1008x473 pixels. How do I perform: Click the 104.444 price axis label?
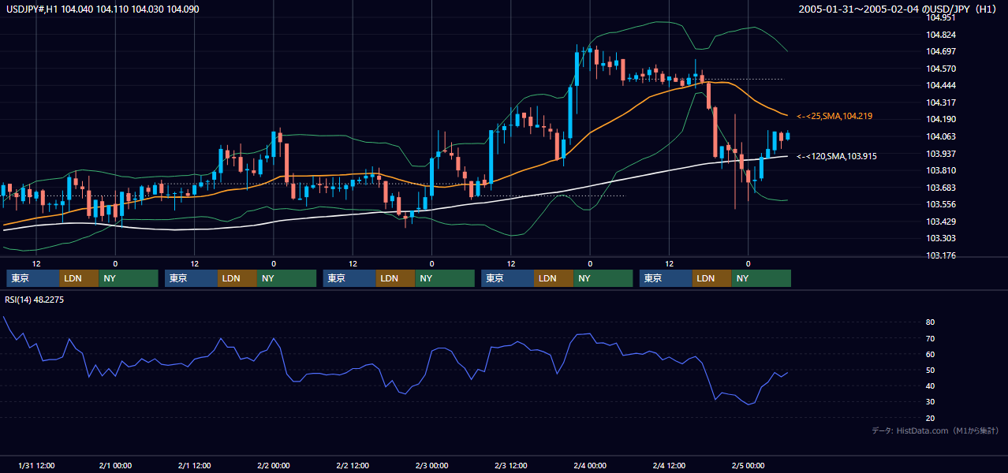click(x=942, y=85)
